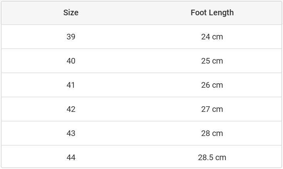Click the Foot Length column header

click(x=212, y=12)
